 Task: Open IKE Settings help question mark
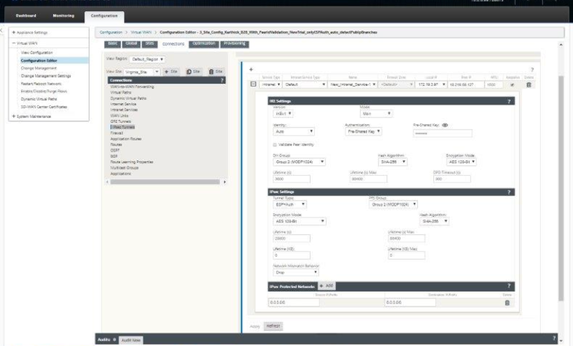(509, 101)
